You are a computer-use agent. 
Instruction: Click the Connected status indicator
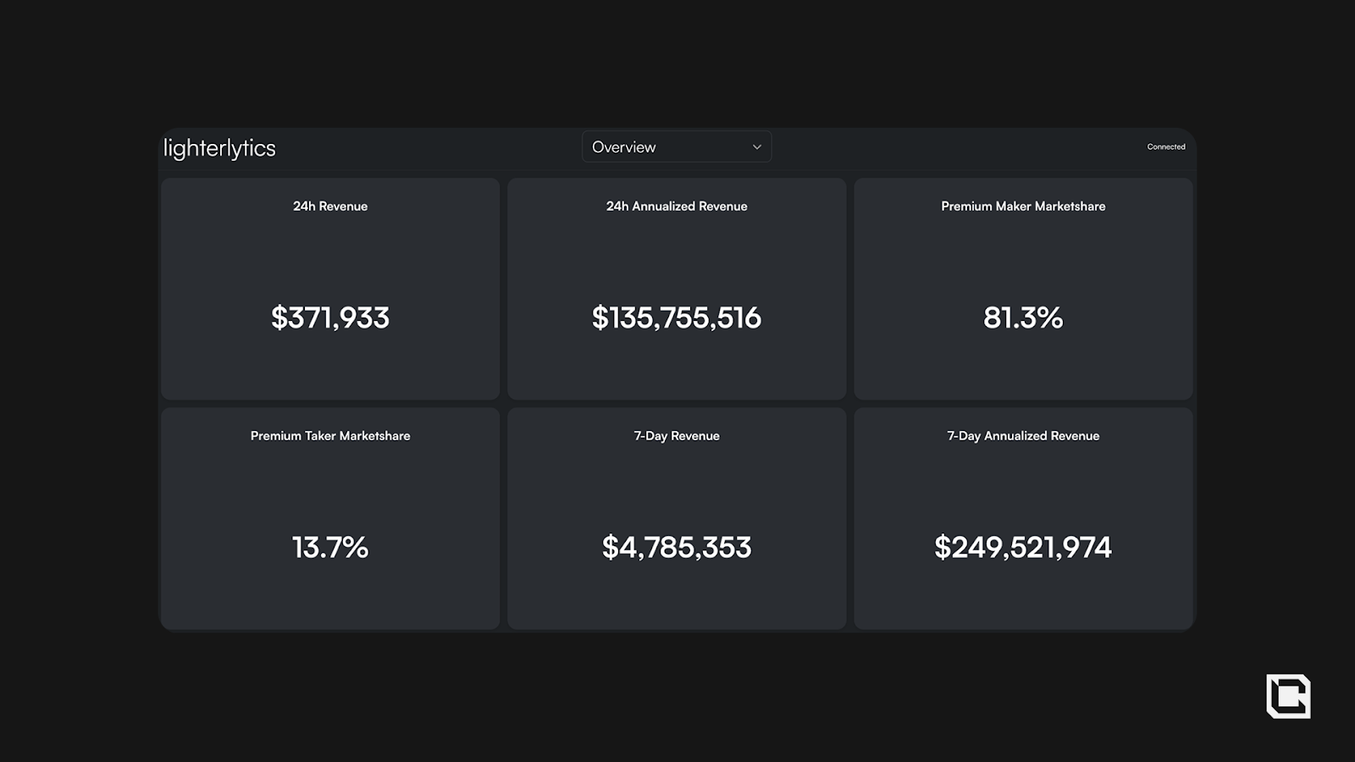tap(1166, 146)
